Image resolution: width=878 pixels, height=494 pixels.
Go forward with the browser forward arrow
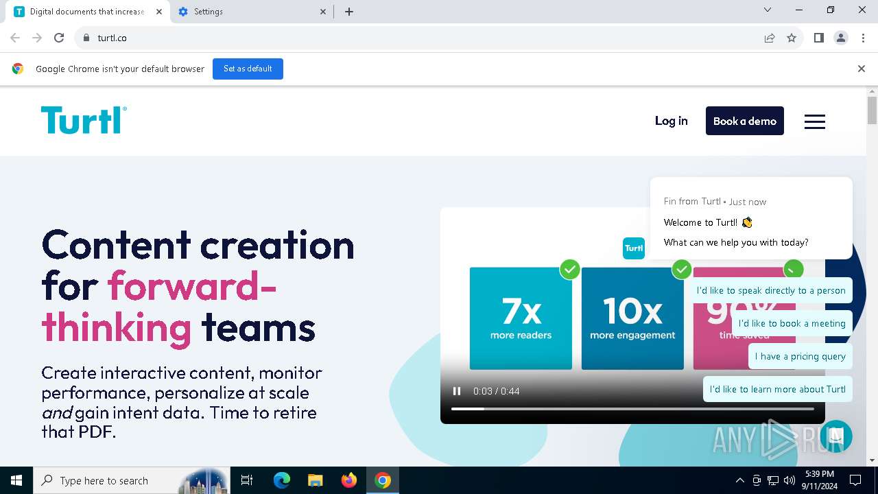pos(37,38)
